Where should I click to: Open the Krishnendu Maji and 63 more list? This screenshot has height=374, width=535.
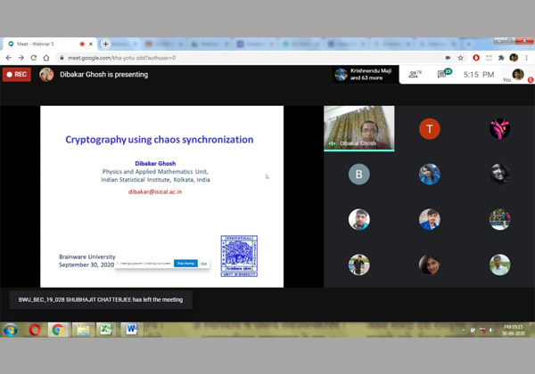365,74
